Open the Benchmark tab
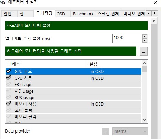 point(83,14)
